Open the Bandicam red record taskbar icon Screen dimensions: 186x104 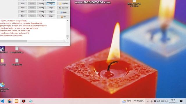(24, 101)
